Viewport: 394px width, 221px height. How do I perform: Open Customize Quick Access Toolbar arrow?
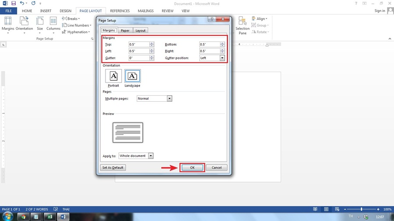pos(40,3)
